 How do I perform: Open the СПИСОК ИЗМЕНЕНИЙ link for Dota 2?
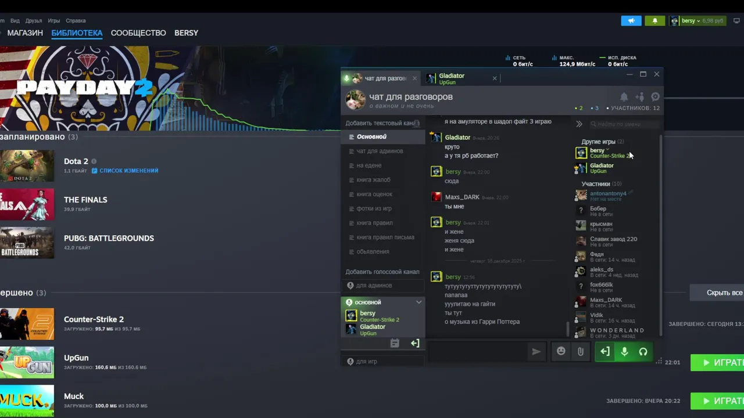pos(125,171)
